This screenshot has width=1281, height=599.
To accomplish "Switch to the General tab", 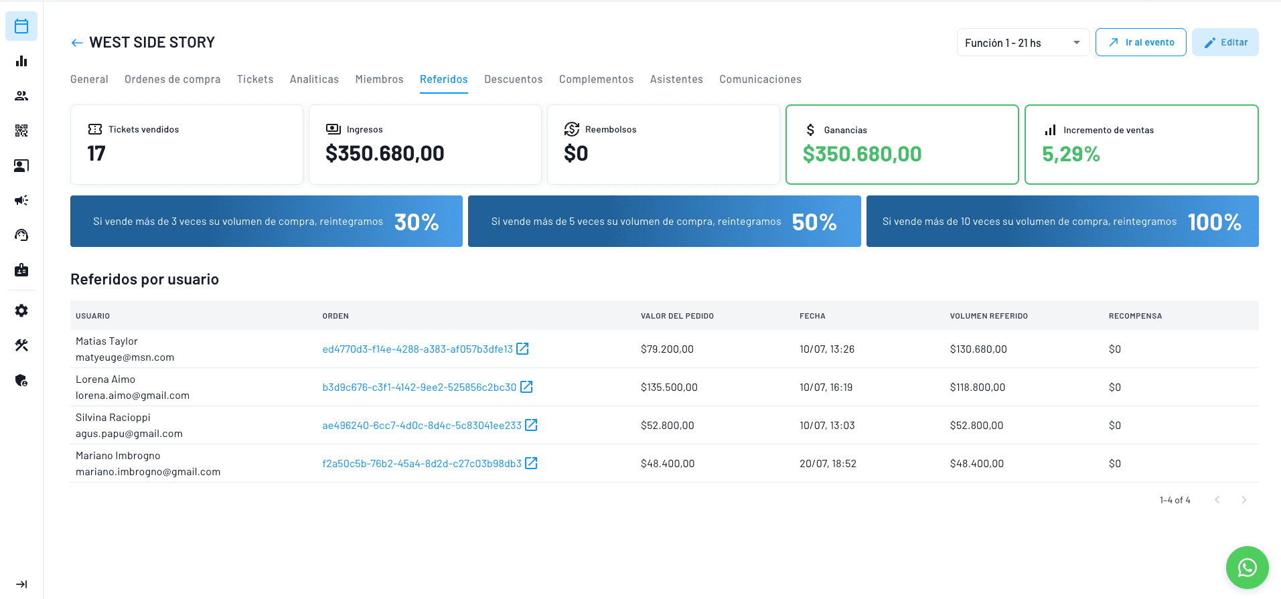I will pyautogui.click(x=89, y=79).
